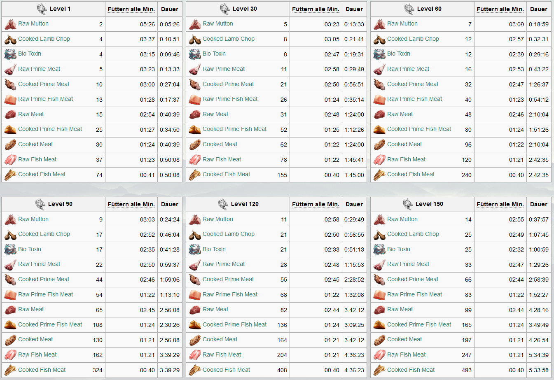The width and height of the screenshot is (554, 380).
Task: Open Raw Prime Fish Meat link in Level 90 table
Action: point(46,294)
